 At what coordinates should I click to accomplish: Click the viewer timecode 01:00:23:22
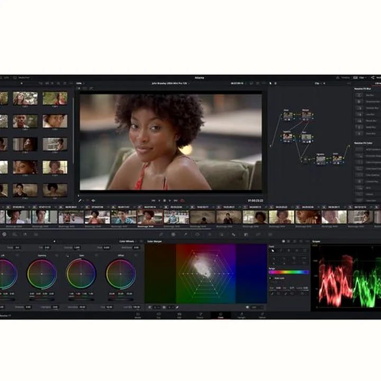(256, 201)
